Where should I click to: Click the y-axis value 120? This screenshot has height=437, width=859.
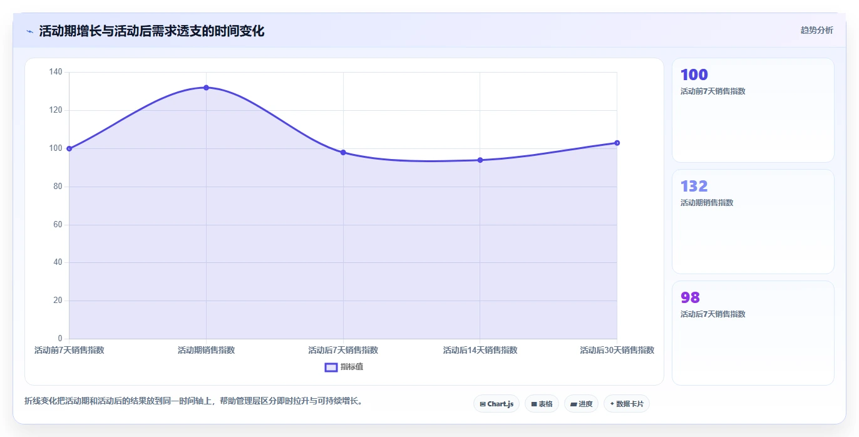[x=56, y=110]
